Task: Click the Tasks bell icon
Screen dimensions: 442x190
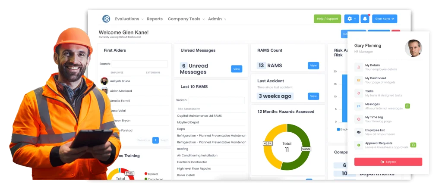Action: point(359,93)
